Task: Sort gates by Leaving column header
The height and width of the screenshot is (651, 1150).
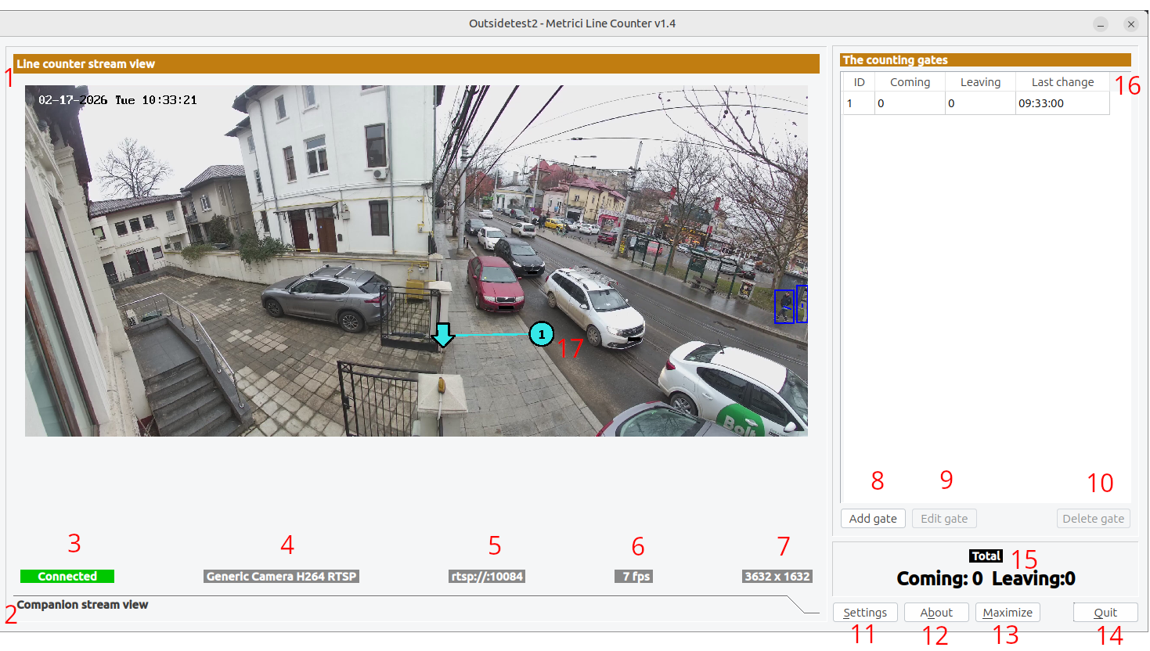Action: pyautogui.click(x=980, y=82)
